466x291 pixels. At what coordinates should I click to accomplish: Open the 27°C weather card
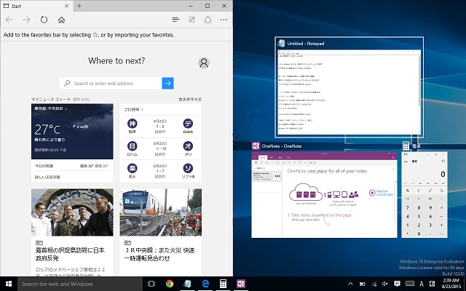pyautogui.click(x=72, y=131)
